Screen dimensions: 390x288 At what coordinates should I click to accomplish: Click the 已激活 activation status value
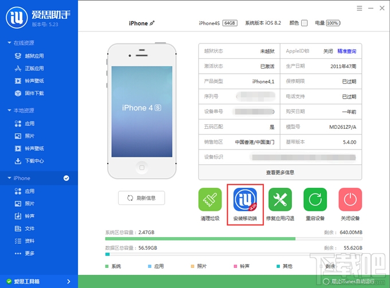267,66
